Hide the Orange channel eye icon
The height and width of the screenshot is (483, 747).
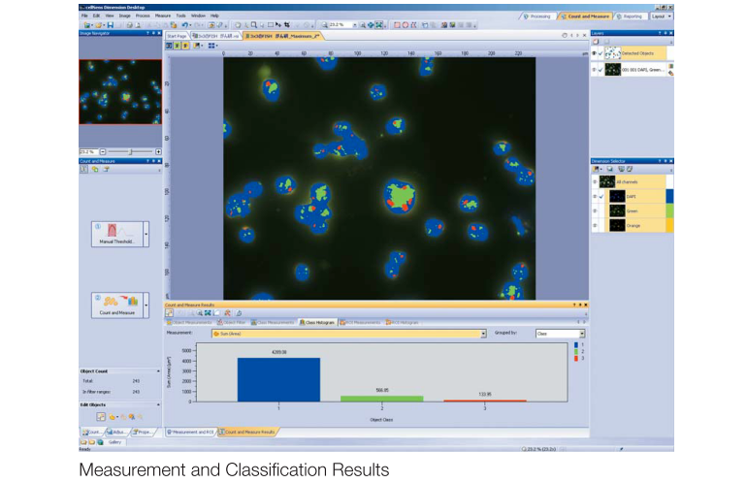tap(595, 225)
